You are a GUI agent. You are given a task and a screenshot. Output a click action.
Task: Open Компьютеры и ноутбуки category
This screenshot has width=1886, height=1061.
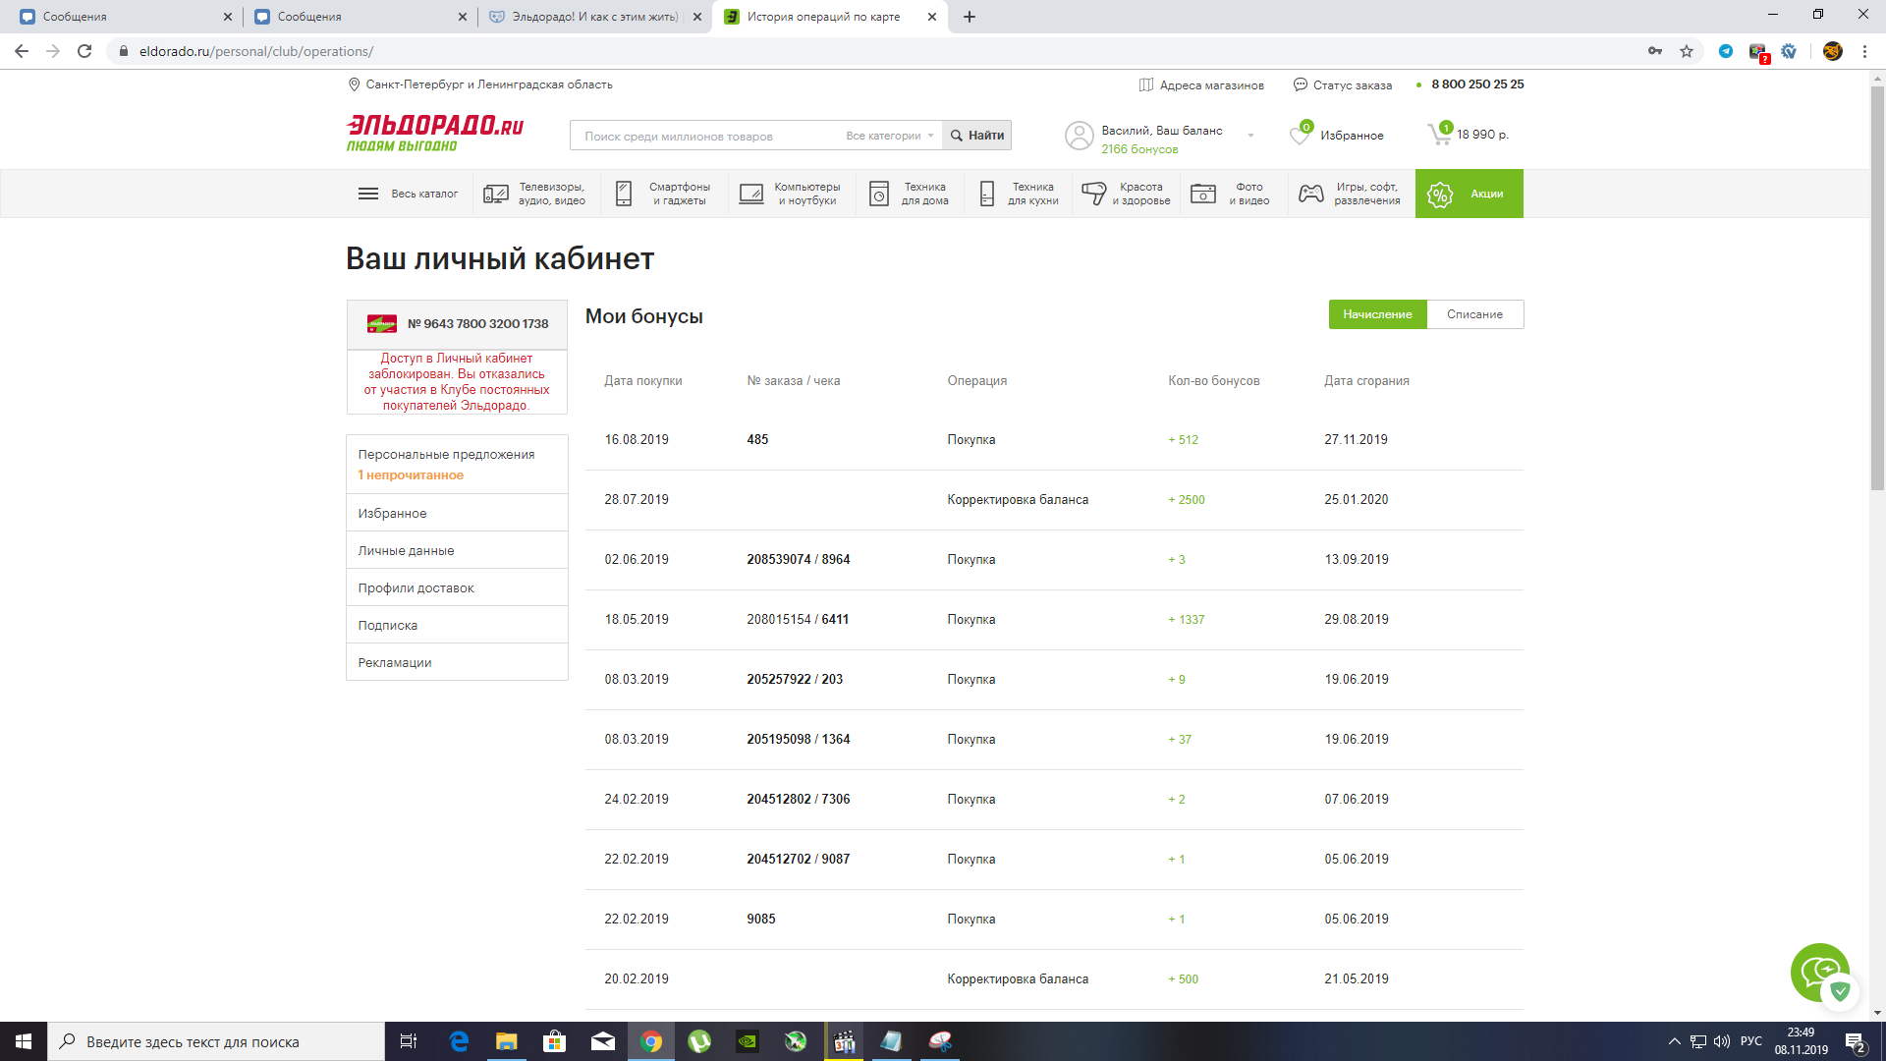tap(792, 194)
